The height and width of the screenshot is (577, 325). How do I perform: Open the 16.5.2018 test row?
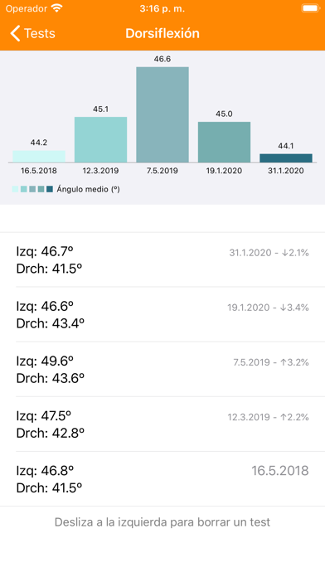coord(162,479)
